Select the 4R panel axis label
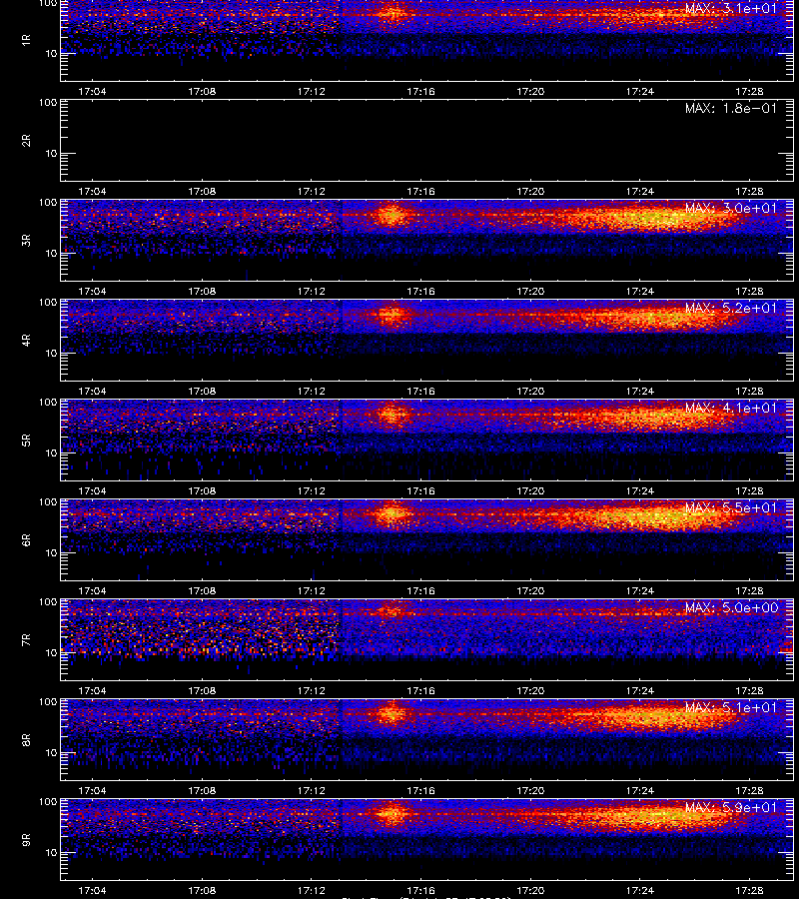799x899 pixels. pyautogui.click(x=26, y=340)
